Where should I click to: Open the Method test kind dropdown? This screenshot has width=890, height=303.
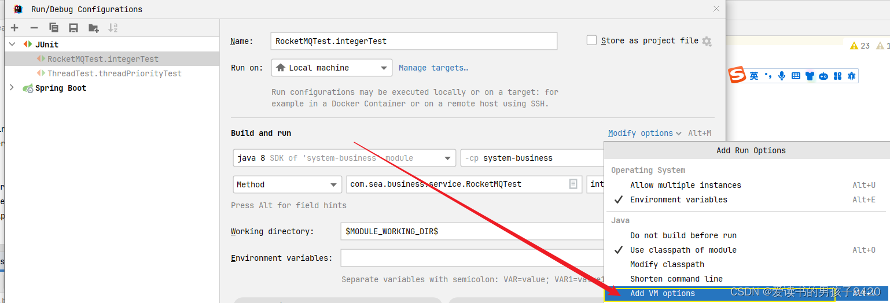(287, 184)
